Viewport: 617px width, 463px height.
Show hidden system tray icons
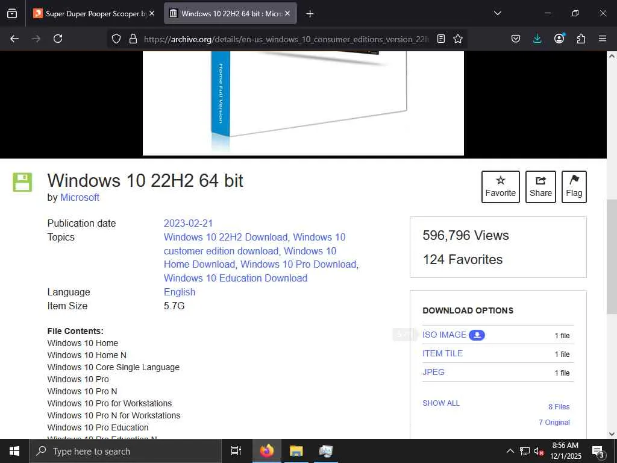(x=510, y=451)
